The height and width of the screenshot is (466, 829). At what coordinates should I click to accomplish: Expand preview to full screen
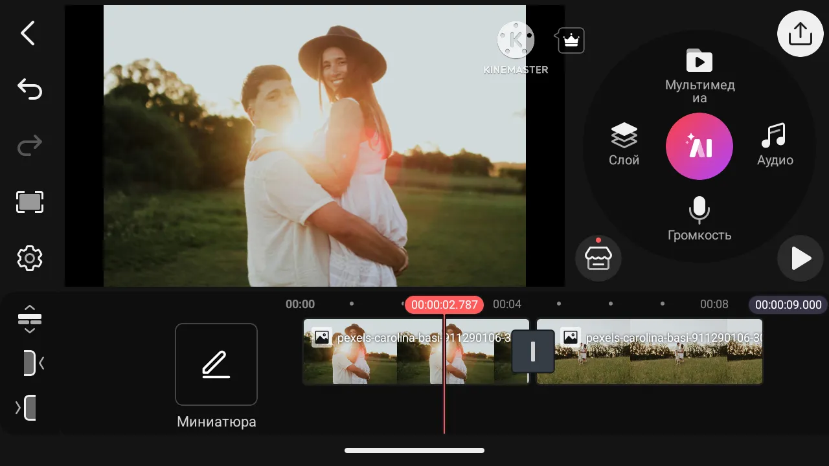pyautogui.click(x=29, y=202)
